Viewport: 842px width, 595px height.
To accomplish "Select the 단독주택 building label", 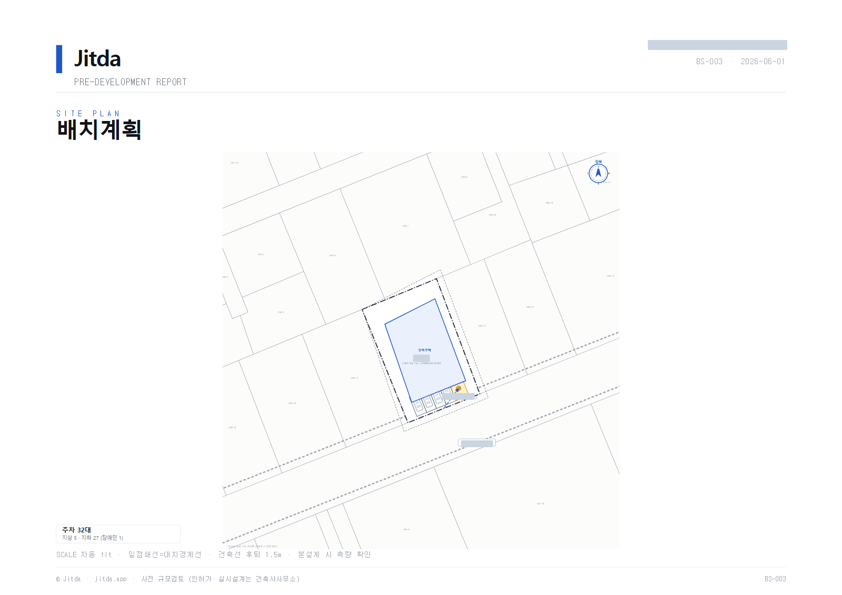I will pyautogui.click(x=425, y=350).
